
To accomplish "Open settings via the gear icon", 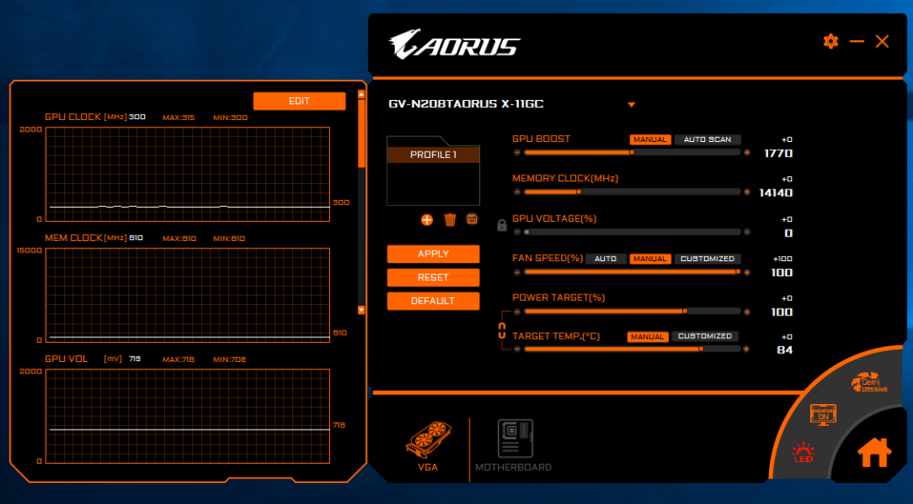I will tap(830, 41).
